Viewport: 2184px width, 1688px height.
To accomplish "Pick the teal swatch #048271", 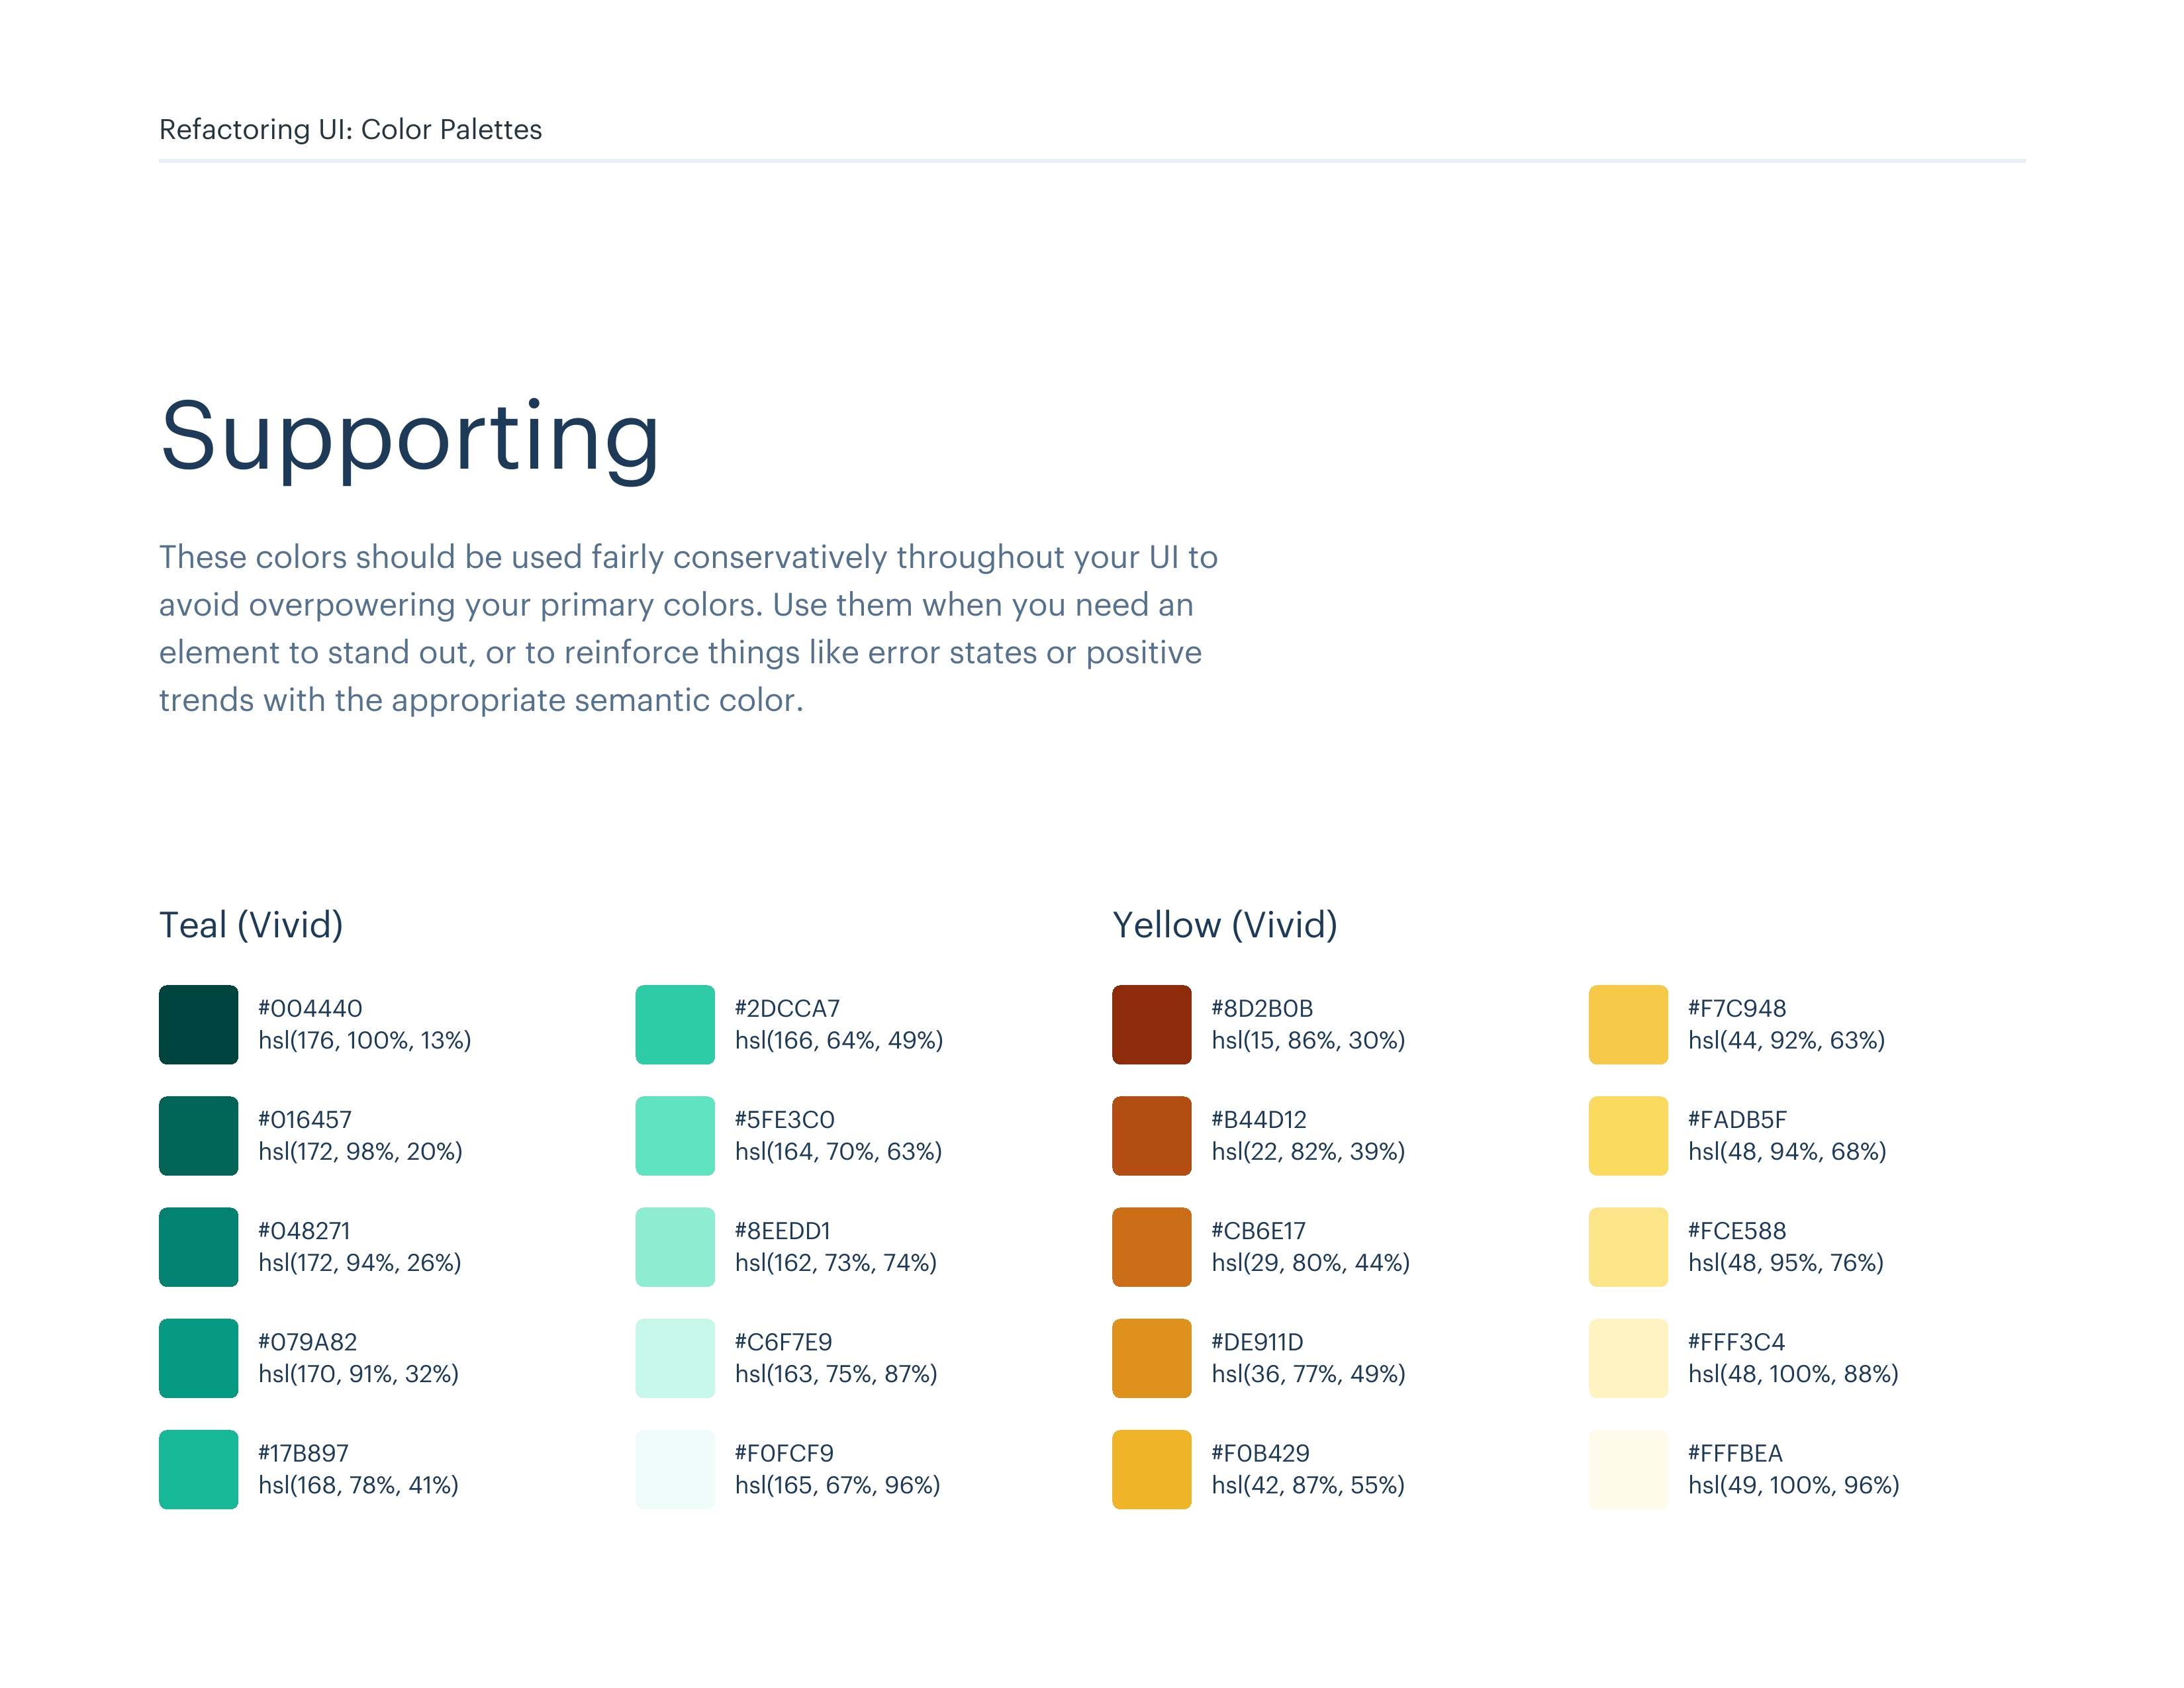I will tap(198, 1246).
